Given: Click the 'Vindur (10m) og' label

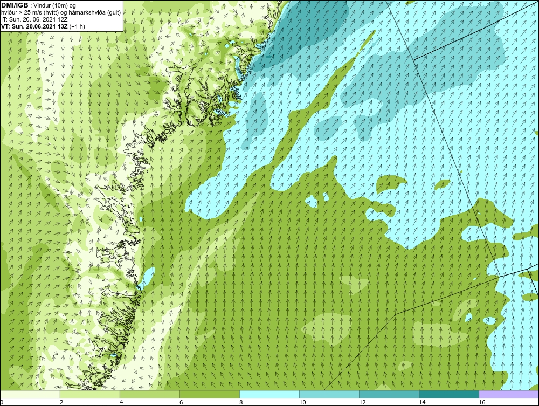Looking at the screenshot, I should point(56,6).
